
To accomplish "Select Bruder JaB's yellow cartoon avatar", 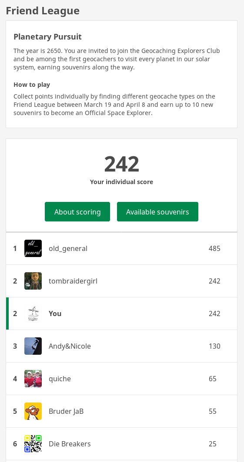I will tap(33, 411).
